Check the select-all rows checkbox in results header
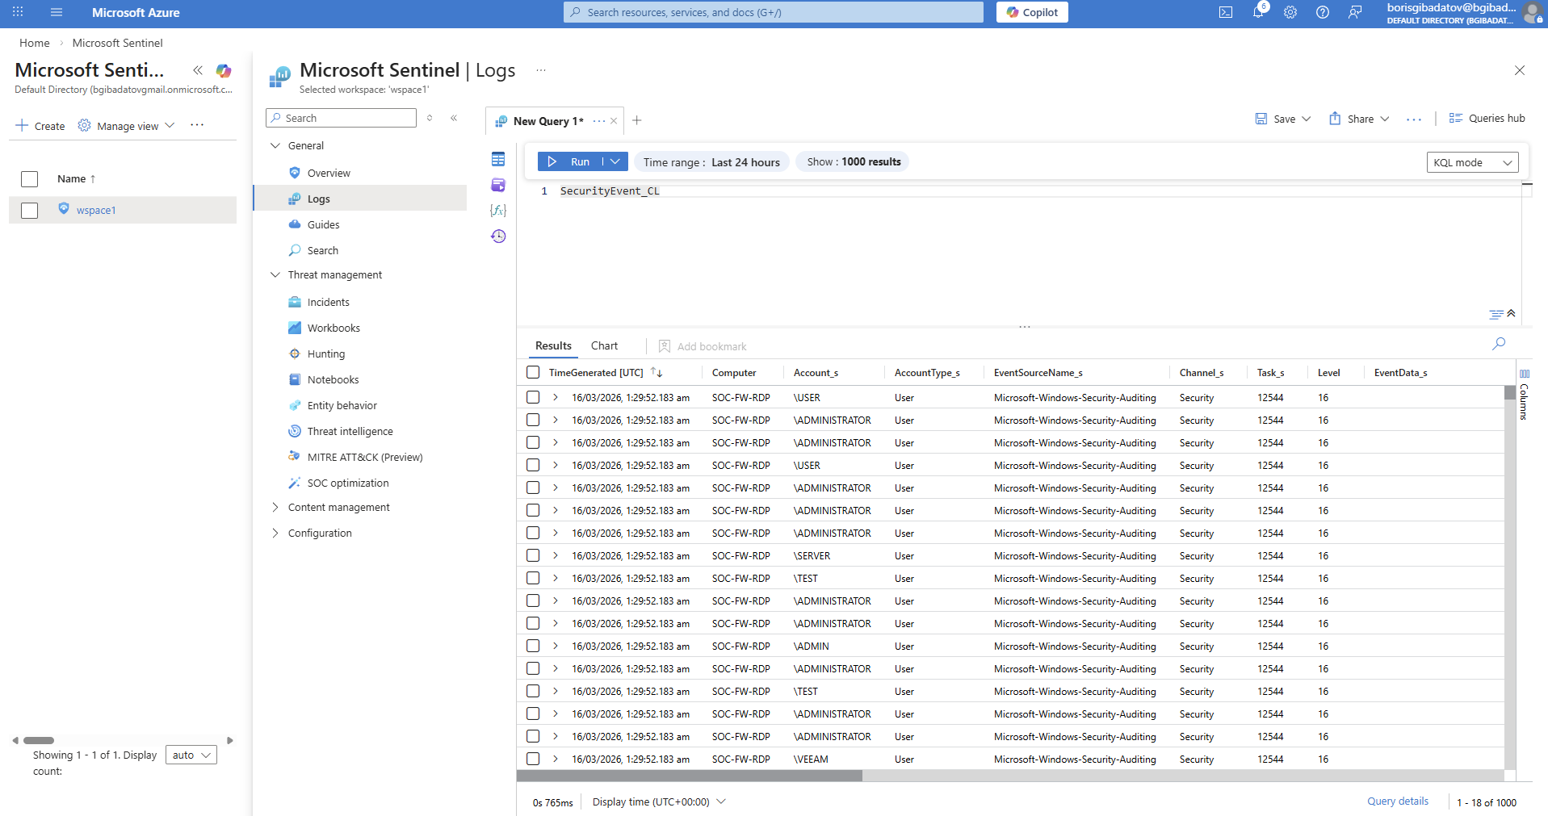Image resolution: width=1548 pixels, height=816 pixels. tap(533, 372)
